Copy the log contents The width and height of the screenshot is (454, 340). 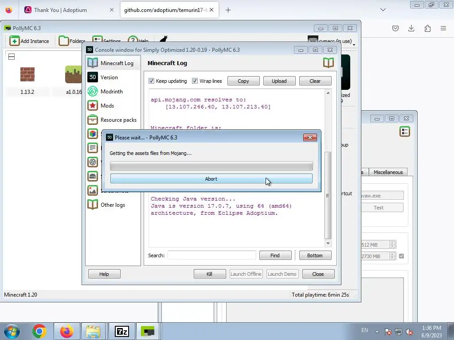tap(243, 81)
